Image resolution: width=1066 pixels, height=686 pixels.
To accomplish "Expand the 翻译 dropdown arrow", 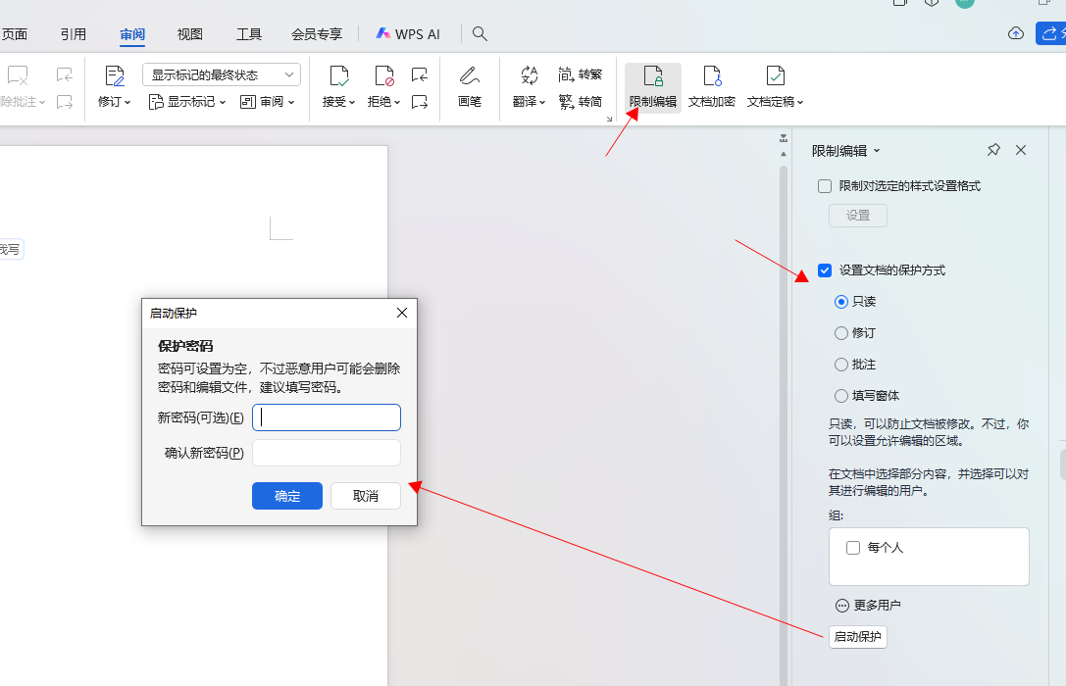I will coord(542,103).
